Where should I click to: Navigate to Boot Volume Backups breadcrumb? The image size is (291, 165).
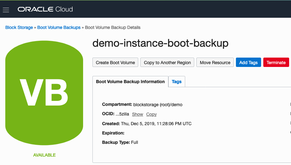coord(59,27)
